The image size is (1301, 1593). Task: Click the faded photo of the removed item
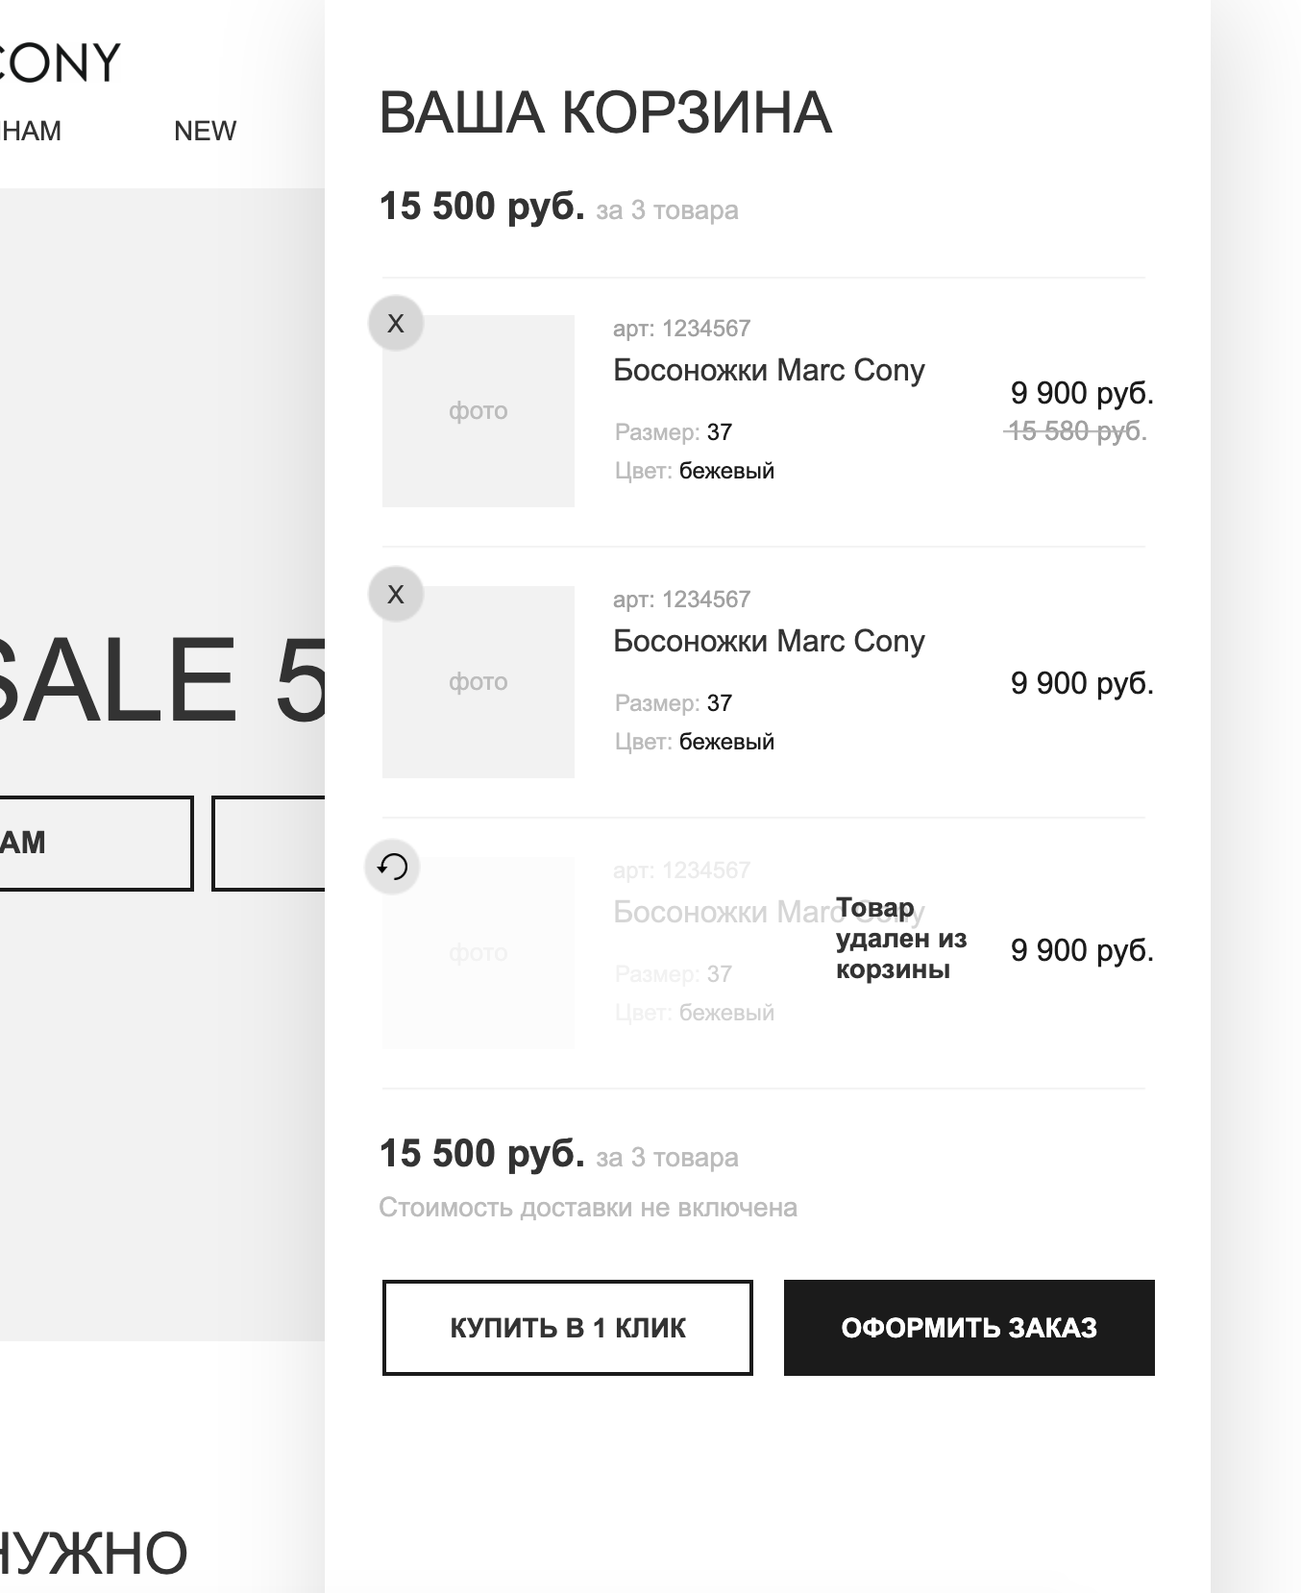(479, 953)
